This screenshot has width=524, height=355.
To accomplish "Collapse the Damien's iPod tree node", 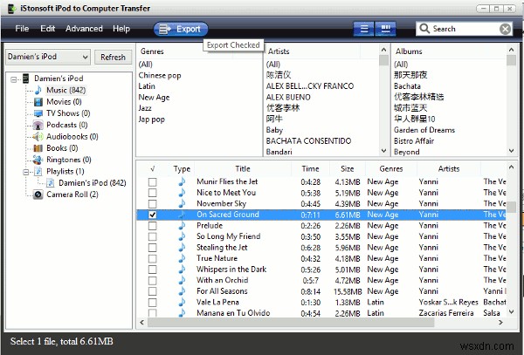I will [x=14, y=79].
